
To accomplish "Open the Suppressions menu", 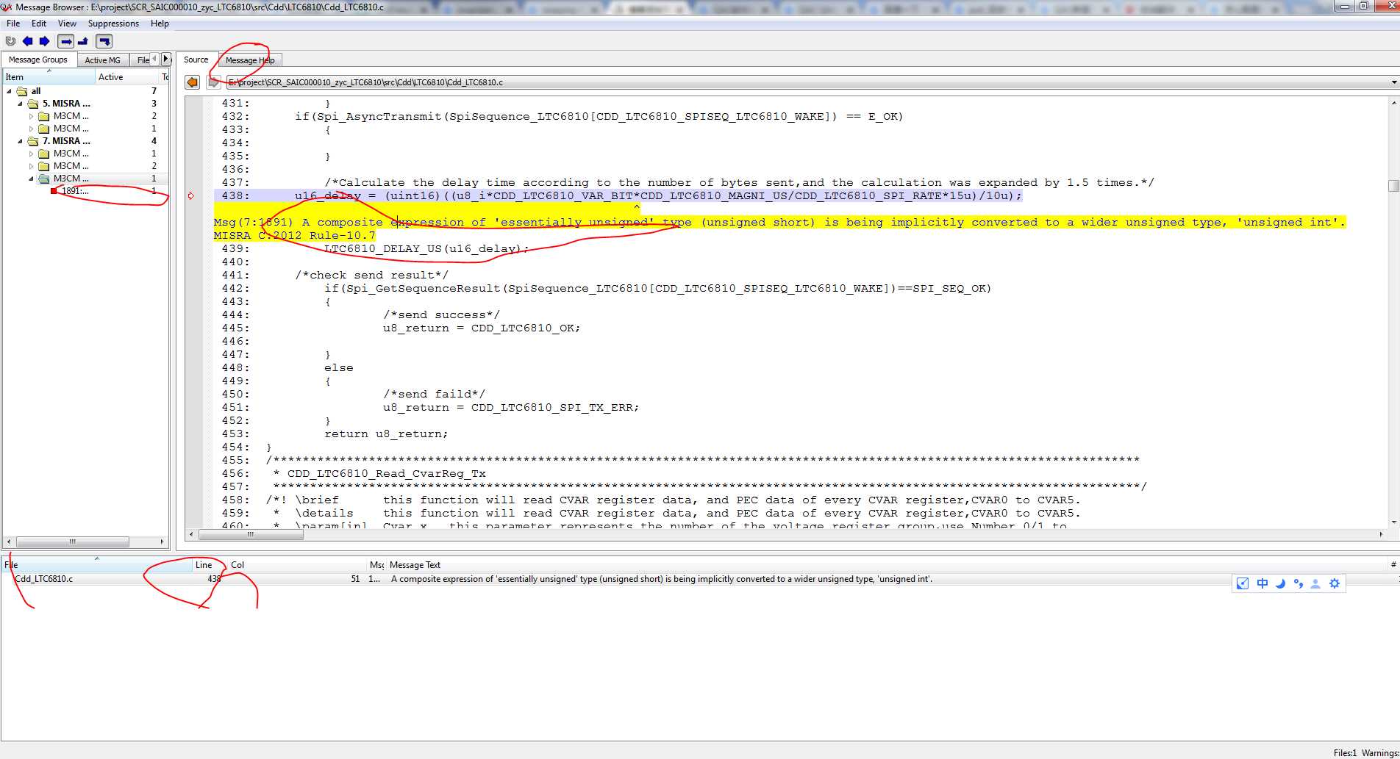I will pyautogui.click(x=113, y=24).
